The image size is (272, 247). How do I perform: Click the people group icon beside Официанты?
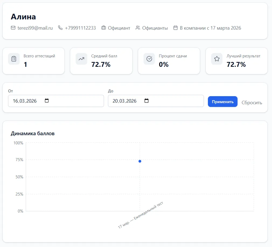[x=138, y=28]
